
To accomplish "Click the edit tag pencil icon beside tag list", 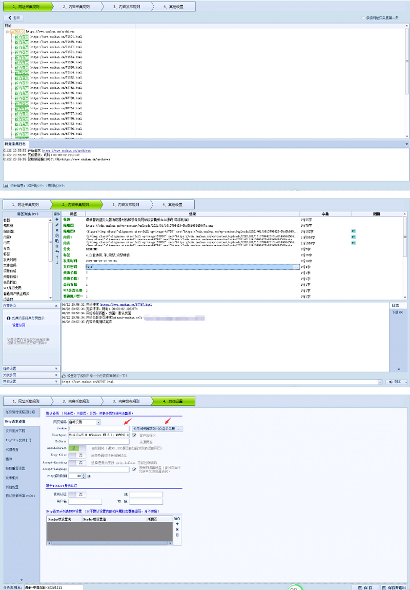I will (57, 225).
